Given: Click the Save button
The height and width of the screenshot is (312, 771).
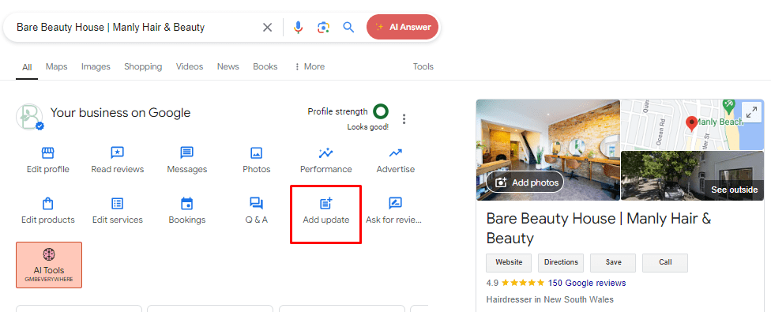Looking at the screenshot, I should point(613,263).
